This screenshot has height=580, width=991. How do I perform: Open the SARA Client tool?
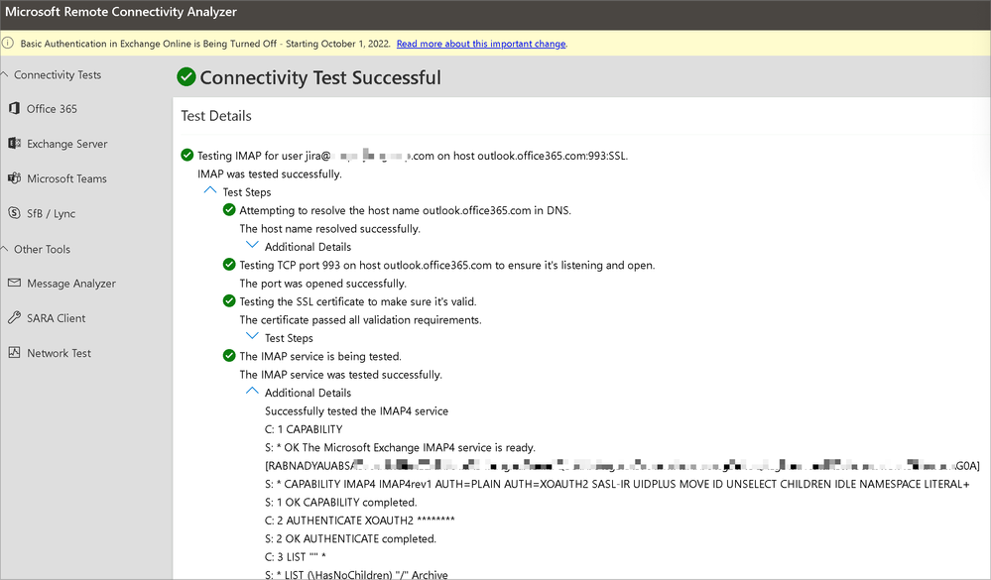pyautogui.click(x=14, y=317)
